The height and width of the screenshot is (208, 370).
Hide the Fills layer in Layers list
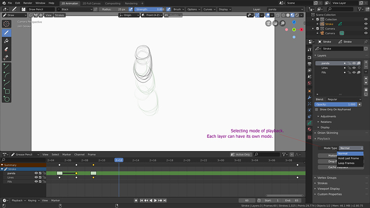[354, 72]
